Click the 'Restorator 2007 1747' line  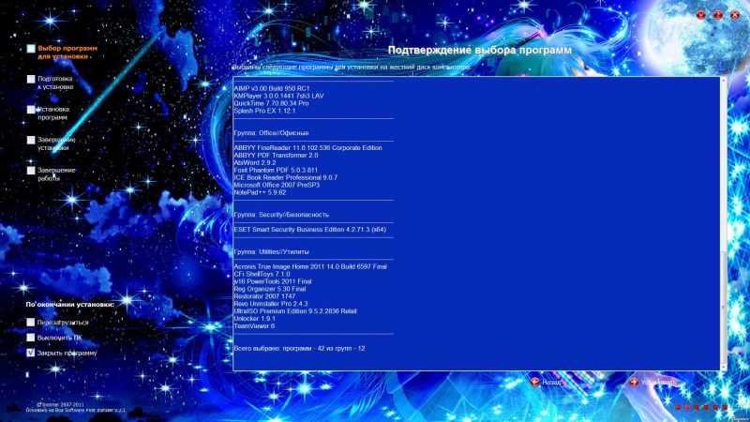coord(265,296)
